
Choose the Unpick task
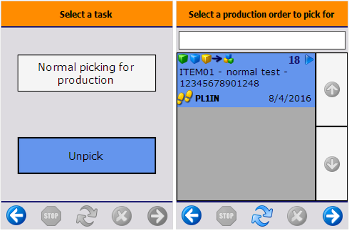87,155
